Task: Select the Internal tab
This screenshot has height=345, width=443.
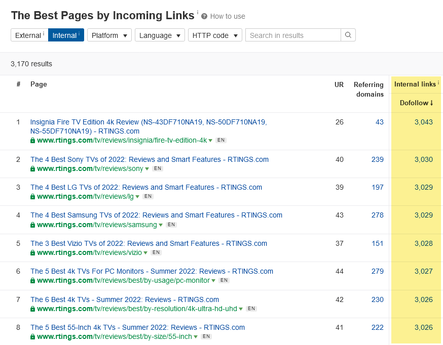Action: coord(66,35)
